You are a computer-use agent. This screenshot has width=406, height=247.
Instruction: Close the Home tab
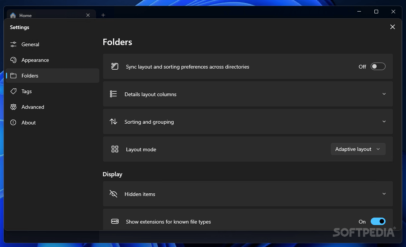(x=88, y=15)
